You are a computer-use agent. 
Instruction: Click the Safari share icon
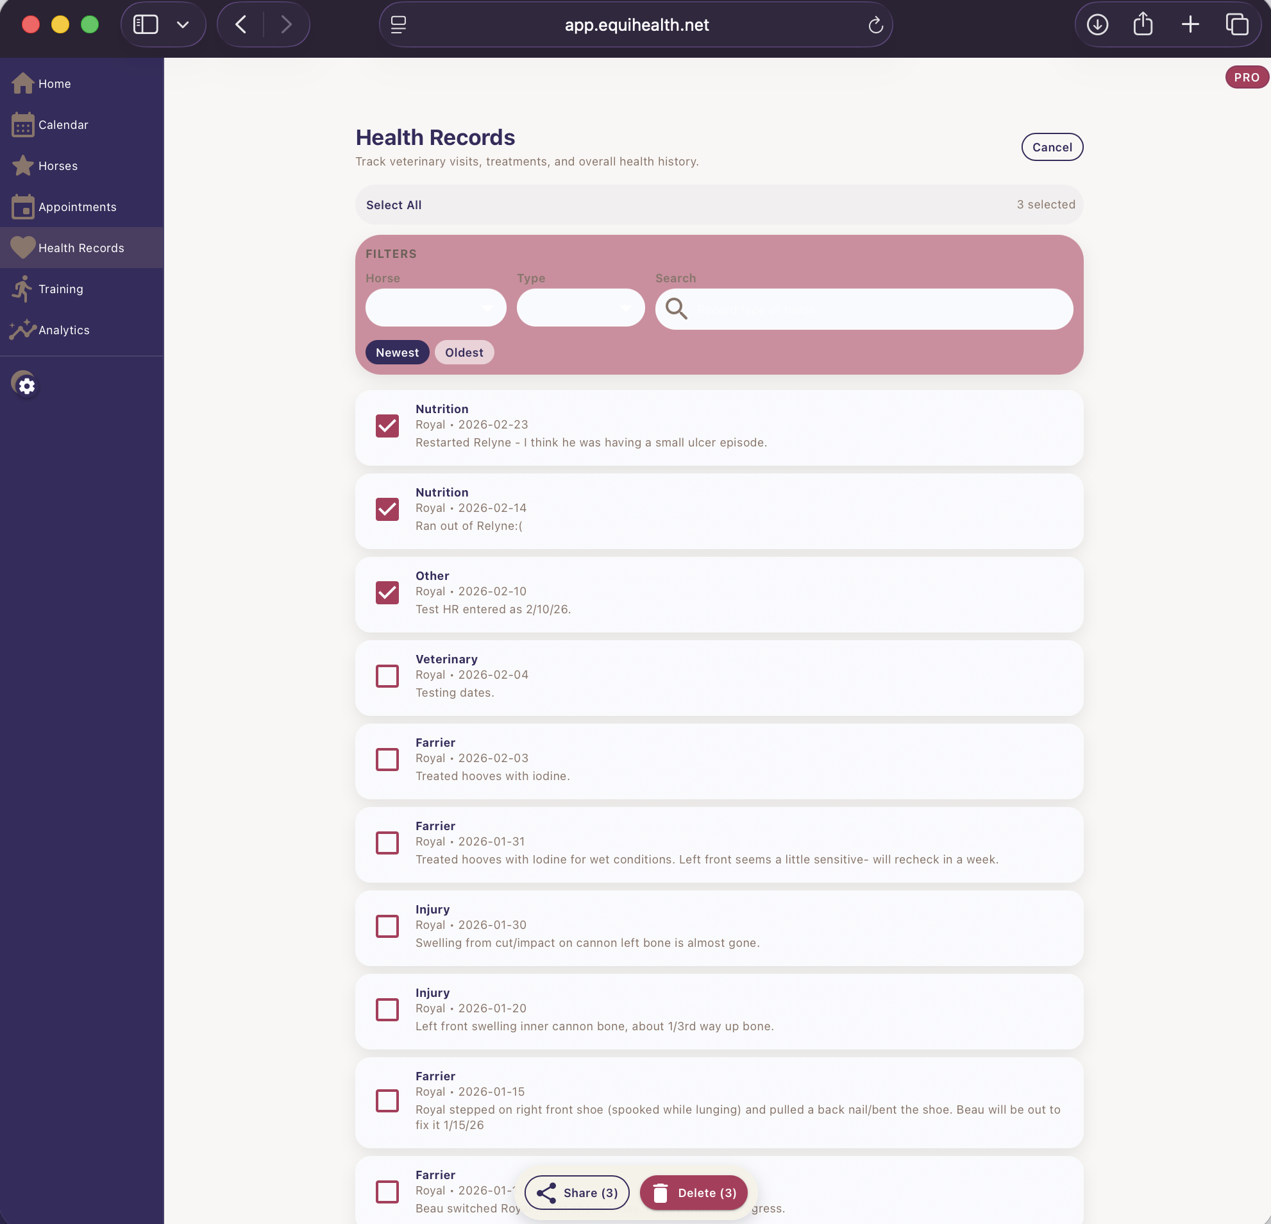click(x=1143, y=24)
